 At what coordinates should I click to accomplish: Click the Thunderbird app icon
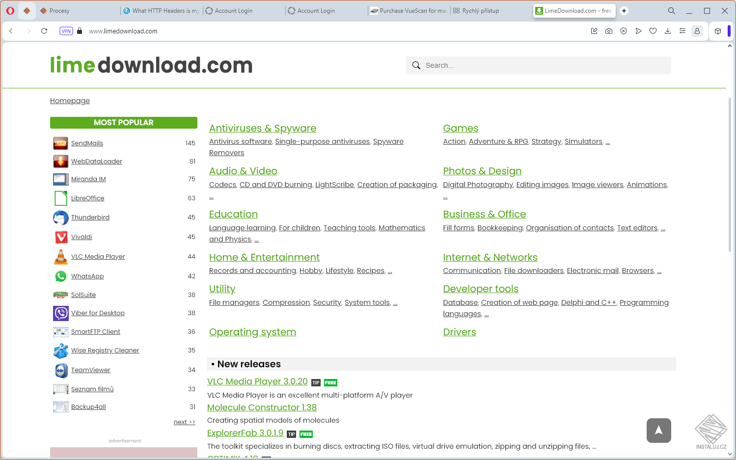tap(60, 217)
